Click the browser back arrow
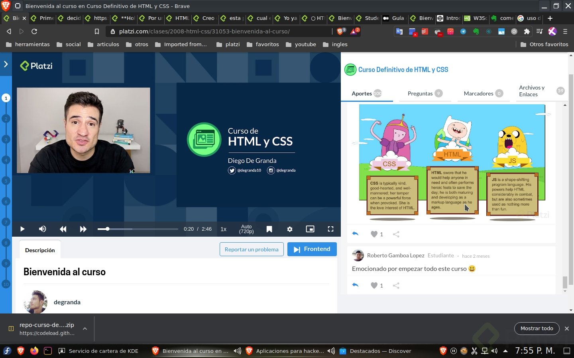Screen dimensions: 574x358 click(9, 31)
